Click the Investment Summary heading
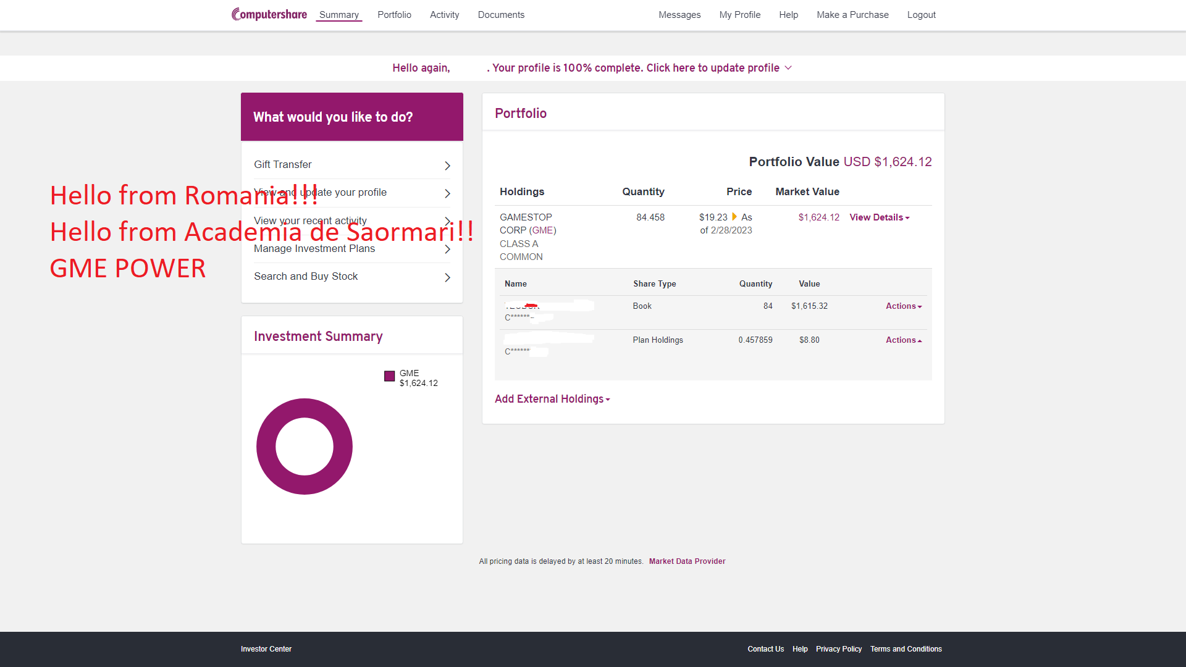Screen dimensions: 1186x667 click(x=318, y=337)
